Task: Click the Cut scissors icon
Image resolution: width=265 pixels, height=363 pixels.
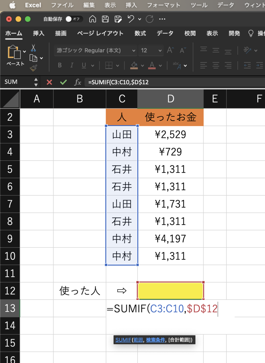Action: [x=33, y=48]
